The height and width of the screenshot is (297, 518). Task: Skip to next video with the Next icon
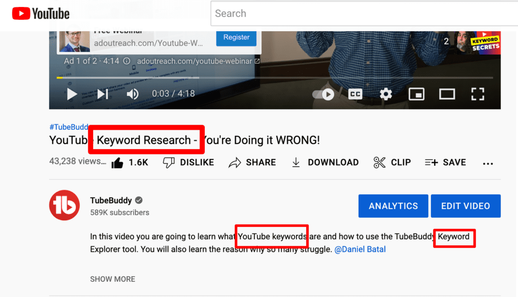pyautogui.click(x=103, y=94)
